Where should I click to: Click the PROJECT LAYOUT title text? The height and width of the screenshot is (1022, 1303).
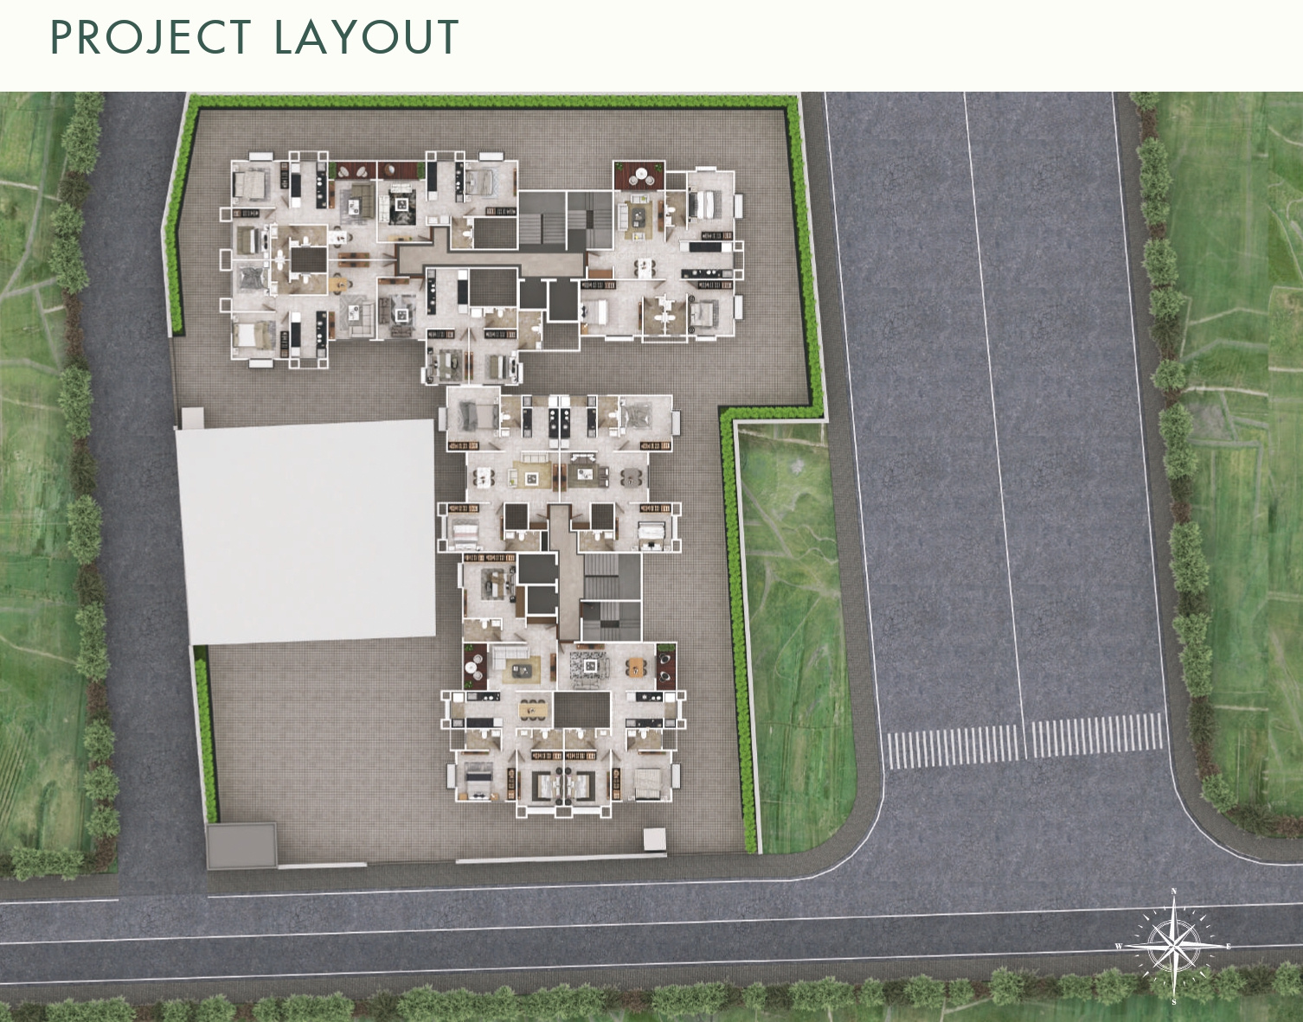(x=254, y=38)
